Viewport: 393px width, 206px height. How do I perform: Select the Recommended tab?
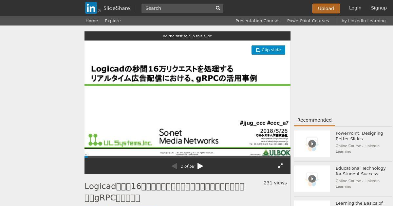314,120
